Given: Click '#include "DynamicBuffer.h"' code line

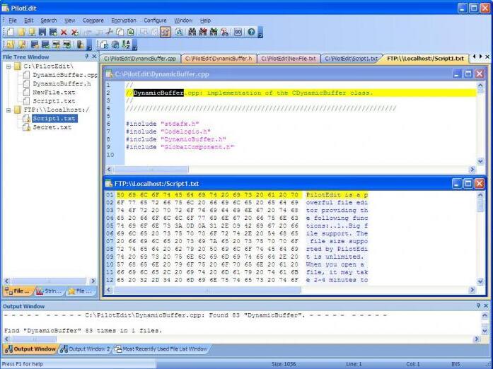Looking at the screenshot, I should [176, 139].
